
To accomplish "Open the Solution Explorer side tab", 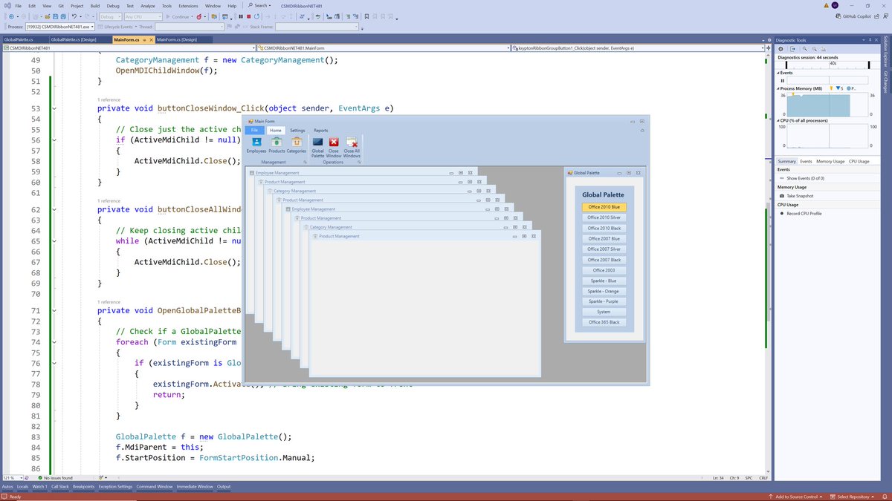I will [x=885, y=52].
